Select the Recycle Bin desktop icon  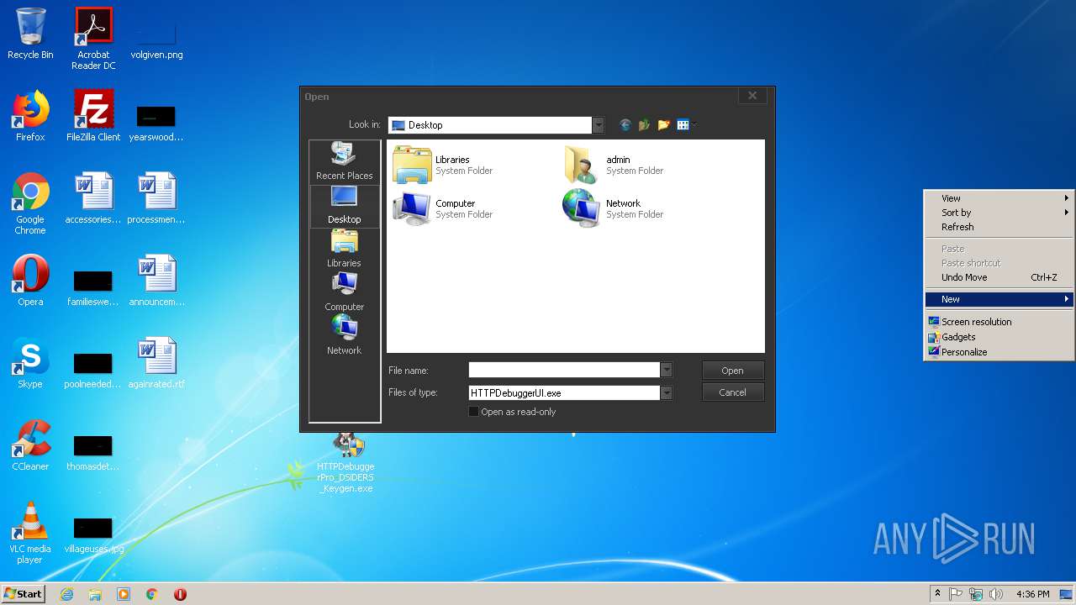click(x=30, y=34)
